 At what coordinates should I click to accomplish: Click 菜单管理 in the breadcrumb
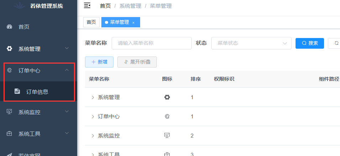(x=161, y=6)
